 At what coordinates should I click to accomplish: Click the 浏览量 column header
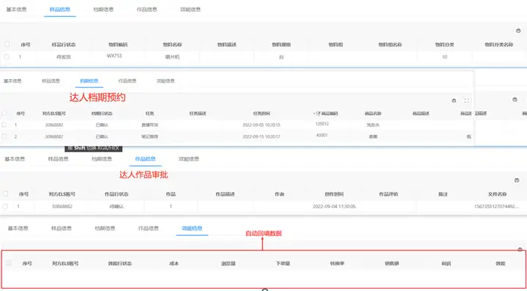click(x=228, y=263)
